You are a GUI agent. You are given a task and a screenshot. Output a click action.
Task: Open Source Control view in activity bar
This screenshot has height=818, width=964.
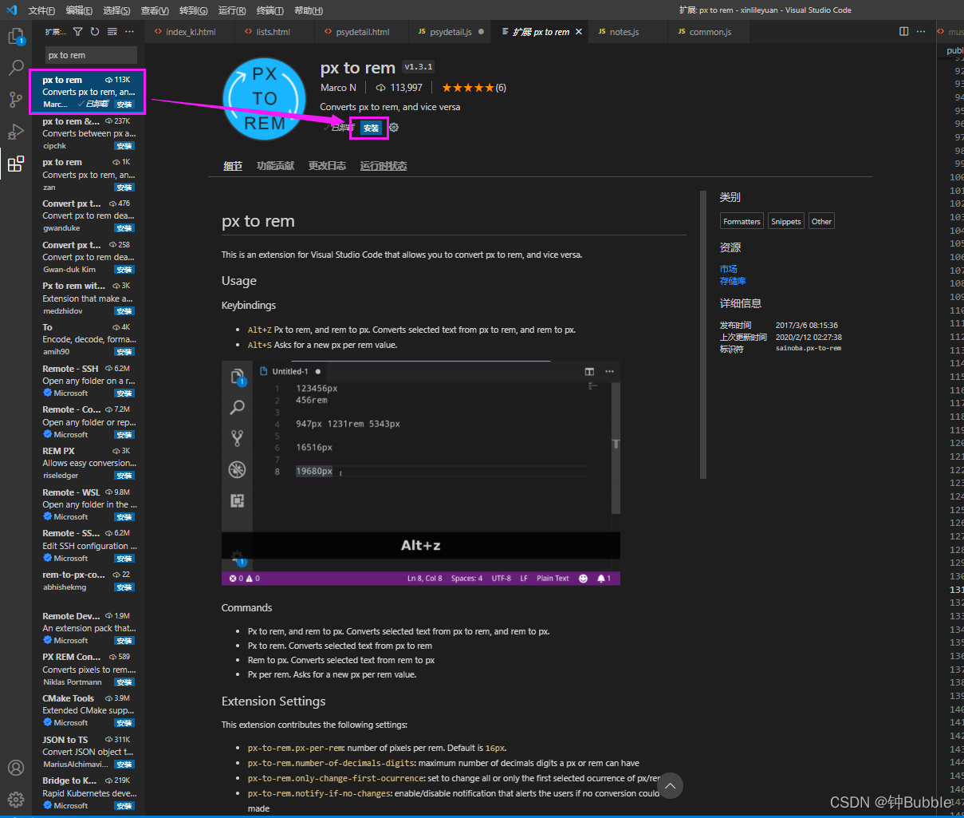[16, 100]
